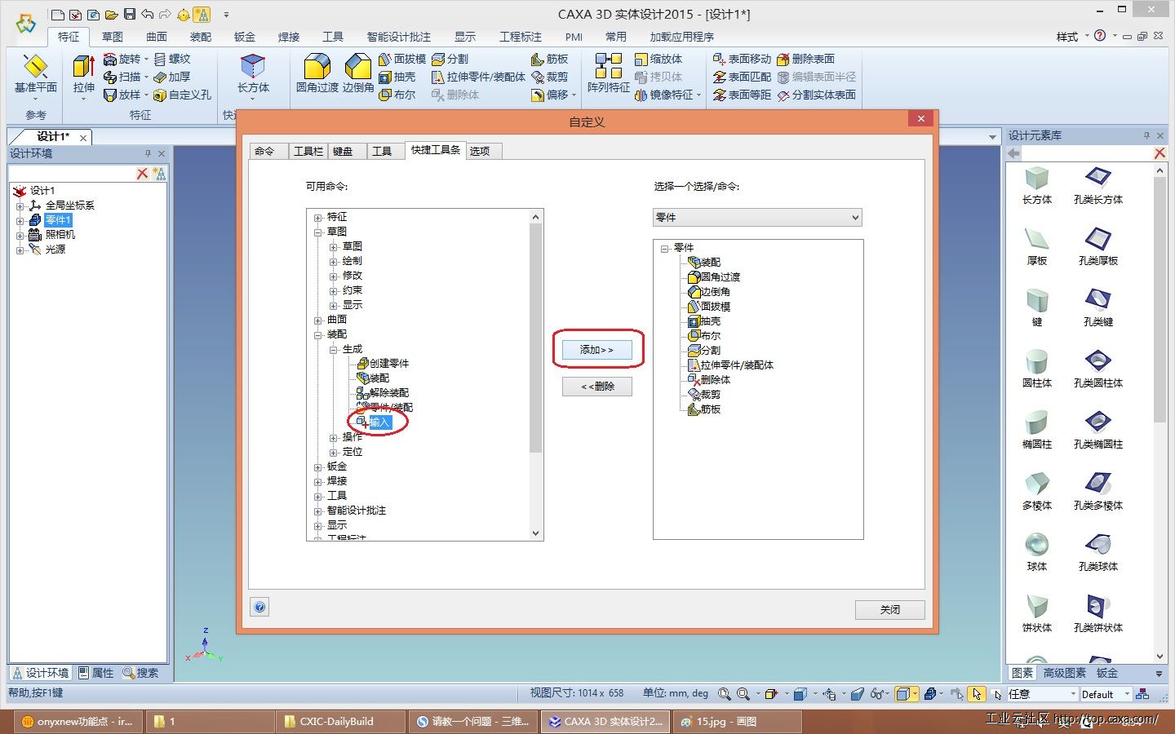This screenshot has height=734, width=1175.
Task: Select the 分割实体表面 split face tool
Action: [816, 95]
